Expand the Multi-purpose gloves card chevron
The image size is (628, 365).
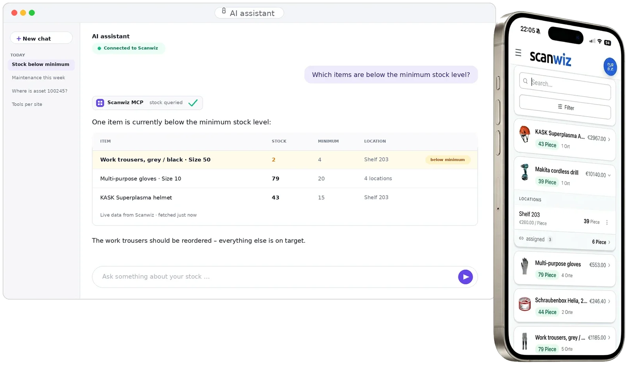609,265
